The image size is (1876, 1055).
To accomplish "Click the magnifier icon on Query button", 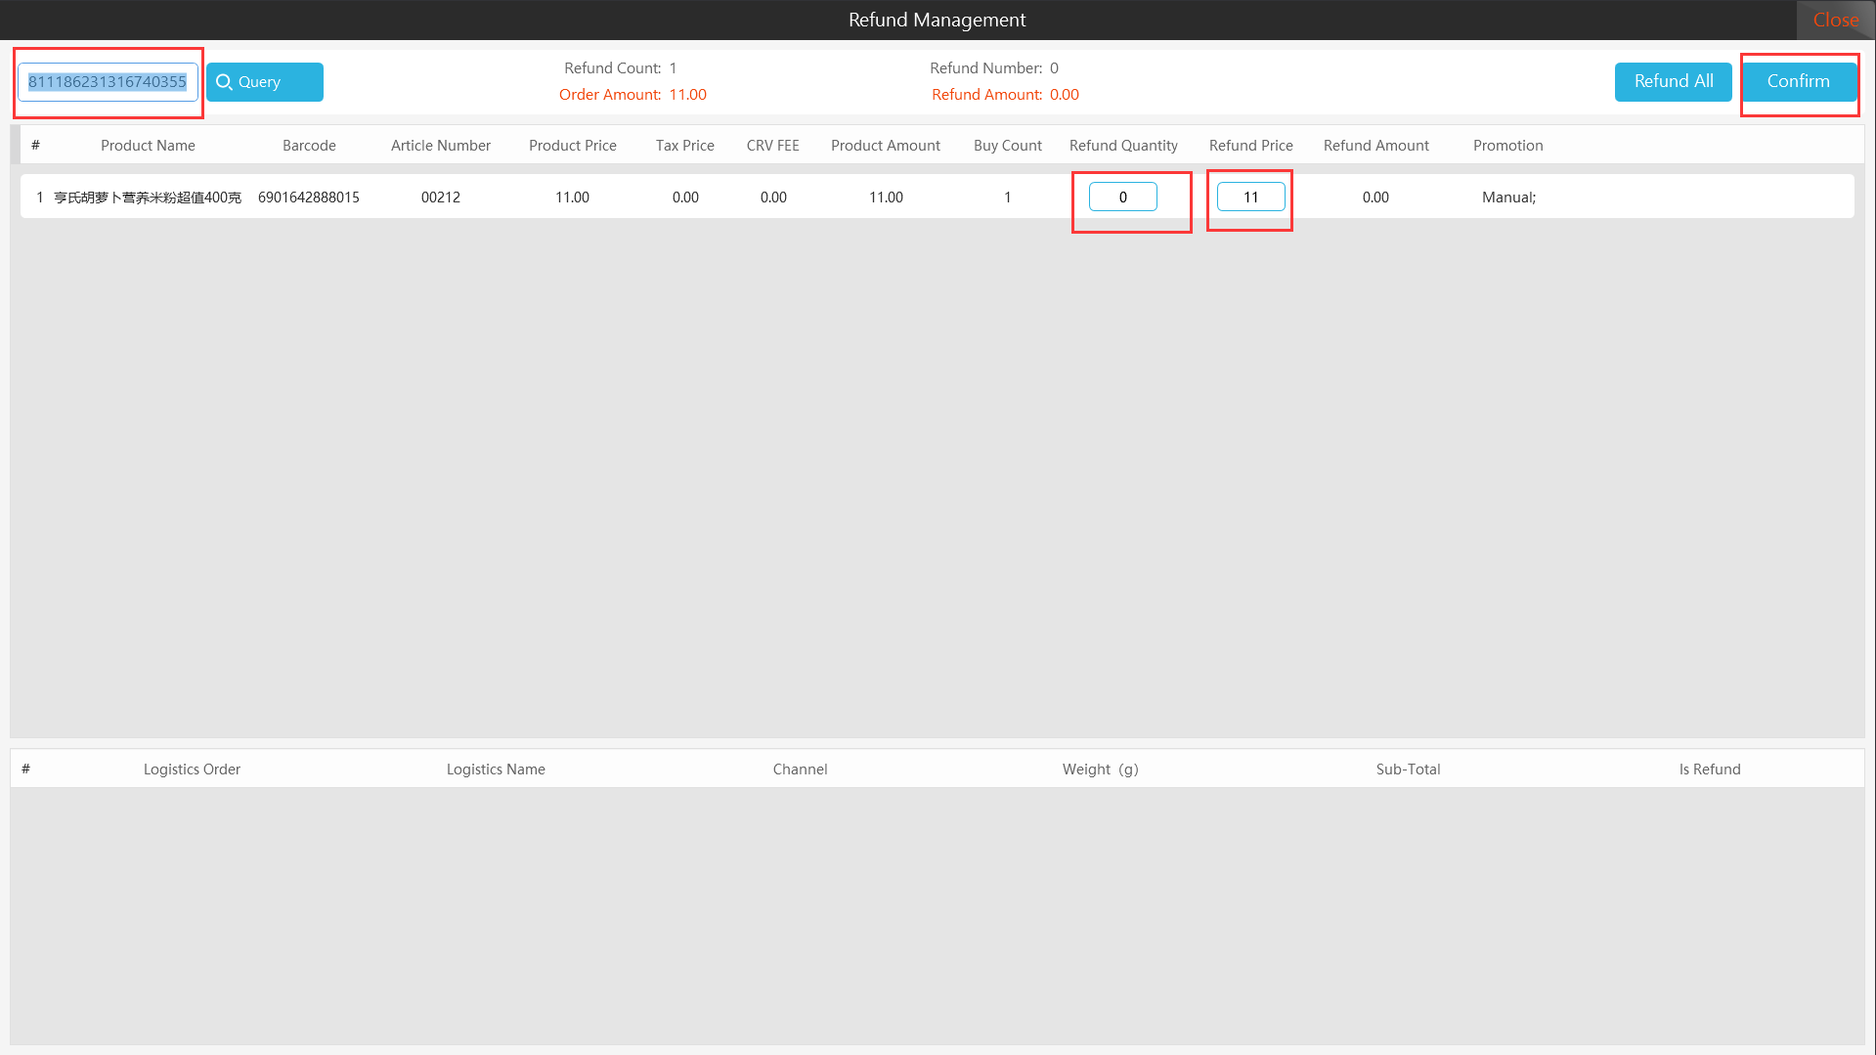I will click(224, 82).
